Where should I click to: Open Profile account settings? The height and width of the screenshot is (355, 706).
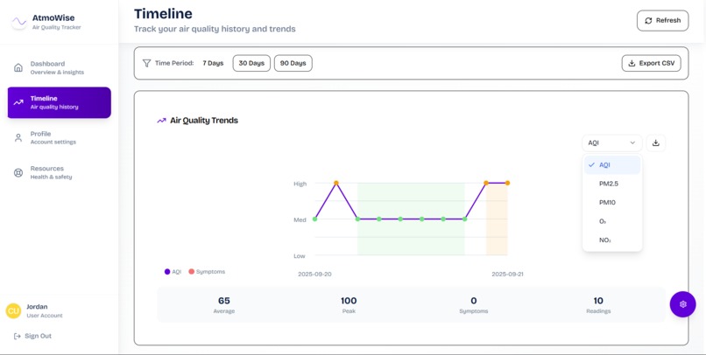point(59,137)
